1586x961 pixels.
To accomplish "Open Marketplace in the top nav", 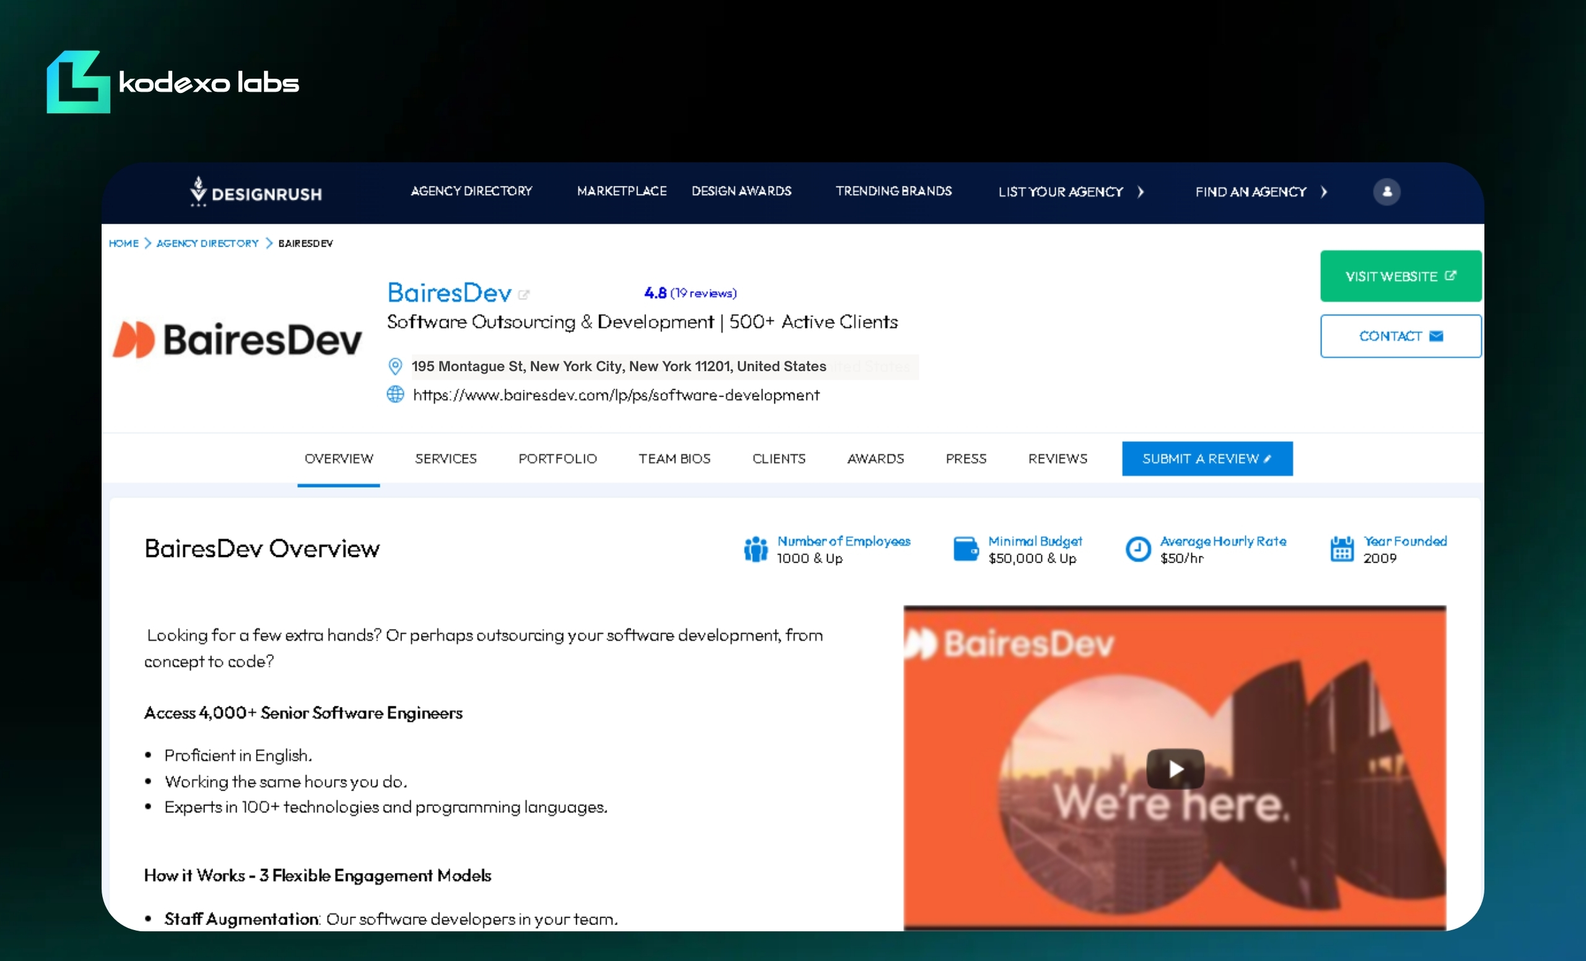I will [622, 191].
